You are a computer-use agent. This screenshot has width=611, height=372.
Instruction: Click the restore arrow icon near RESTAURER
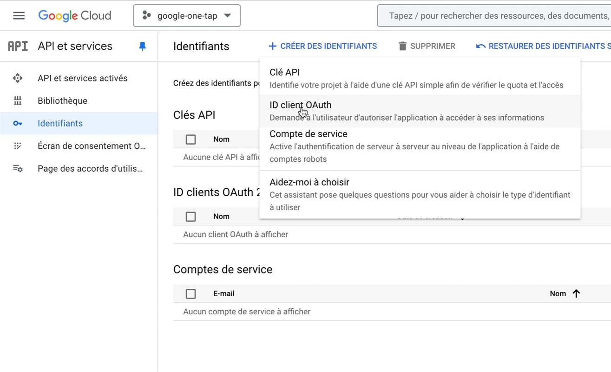pos(480,46)
